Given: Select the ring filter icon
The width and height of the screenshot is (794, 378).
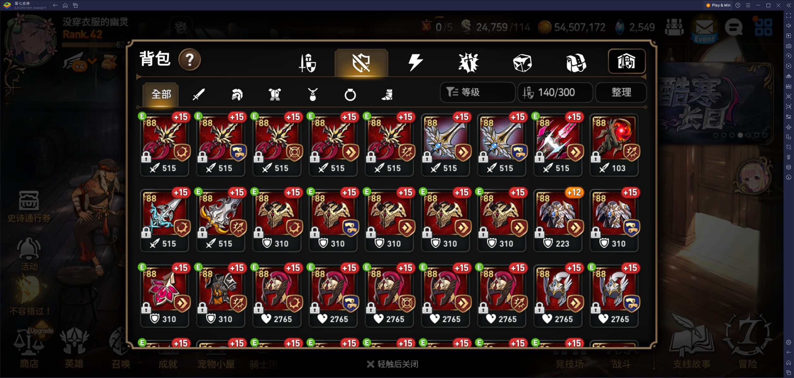Looking at the screenshot, I should pos(350,94).
